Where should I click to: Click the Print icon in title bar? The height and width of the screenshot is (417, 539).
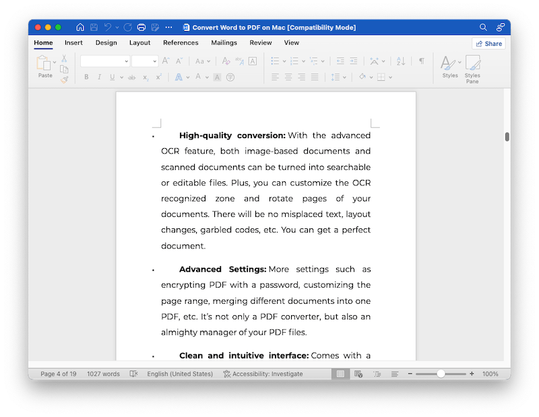pos(141,28)
